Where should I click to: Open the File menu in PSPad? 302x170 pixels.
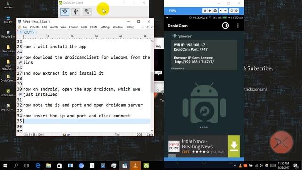(25, 27)
